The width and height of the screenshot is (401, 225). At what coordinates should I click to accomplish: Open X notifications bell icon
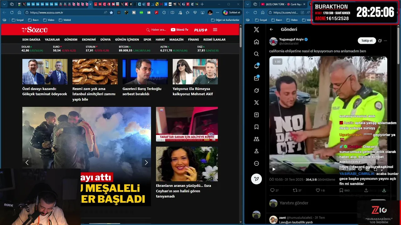[x=256, y=66]
